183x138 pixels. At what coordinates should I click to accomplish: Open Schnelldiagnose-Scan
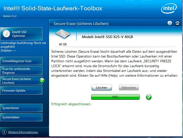pyautogui.click(x=21, y=61)
